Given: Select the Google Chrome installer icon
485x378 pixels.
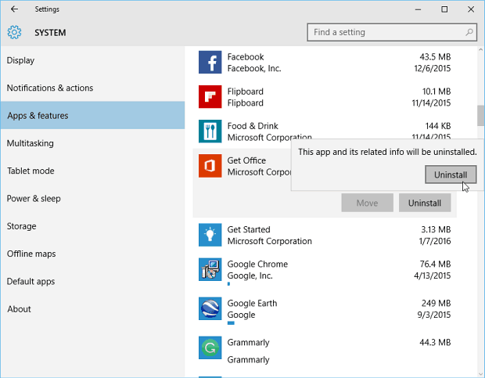Looking at the screenshot, I should (x=210, y=269).
